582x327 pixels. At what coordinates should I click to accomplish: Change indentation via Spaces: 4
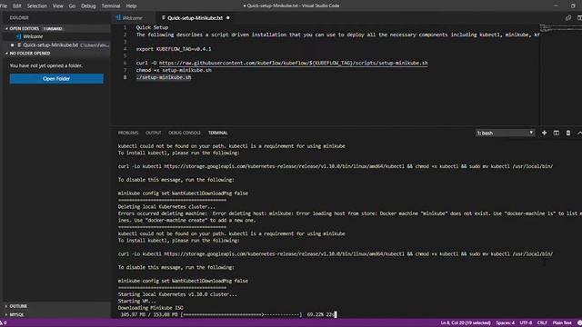(x=506, y=323)
